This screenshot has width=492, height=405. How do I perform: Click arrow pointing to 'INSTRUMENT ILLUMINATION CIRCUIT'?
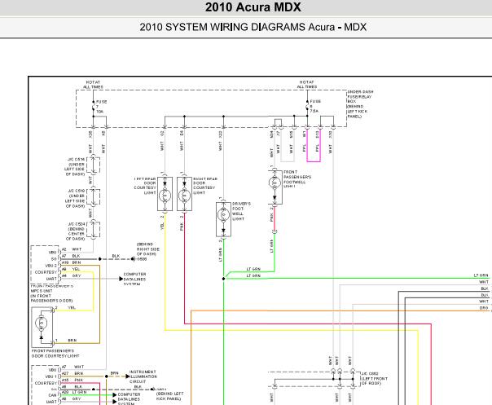coord(127,376)
